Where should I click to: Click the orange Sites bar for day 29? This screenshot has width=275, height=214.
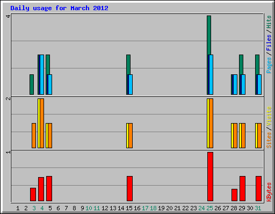(243, 135)
